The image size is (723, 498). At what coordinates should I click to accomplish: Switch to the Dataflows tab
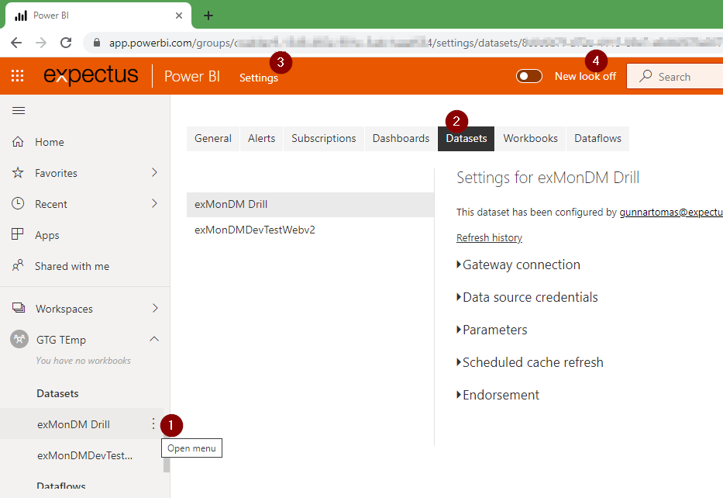coord(597,138)
